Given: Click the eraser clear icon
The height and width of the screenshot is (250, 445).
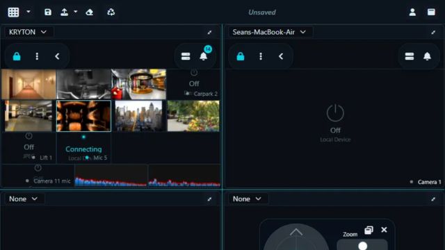Looking at the screenshot, I should coord(90,12).
